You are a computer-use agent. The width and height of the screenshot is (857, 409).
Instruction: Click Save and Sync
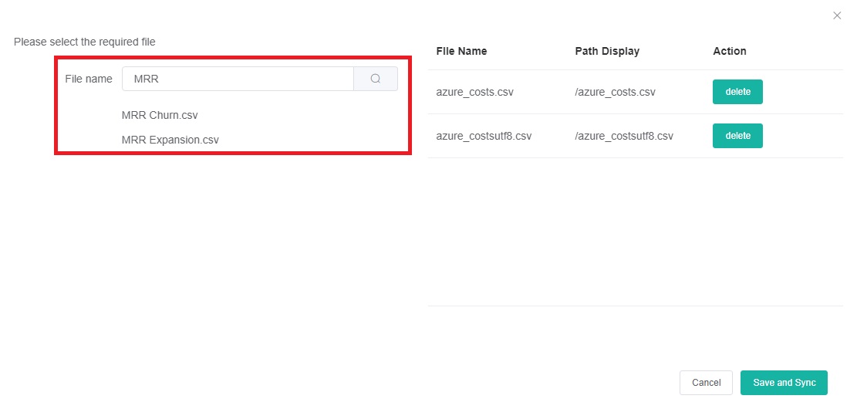[x=784, y=383]
